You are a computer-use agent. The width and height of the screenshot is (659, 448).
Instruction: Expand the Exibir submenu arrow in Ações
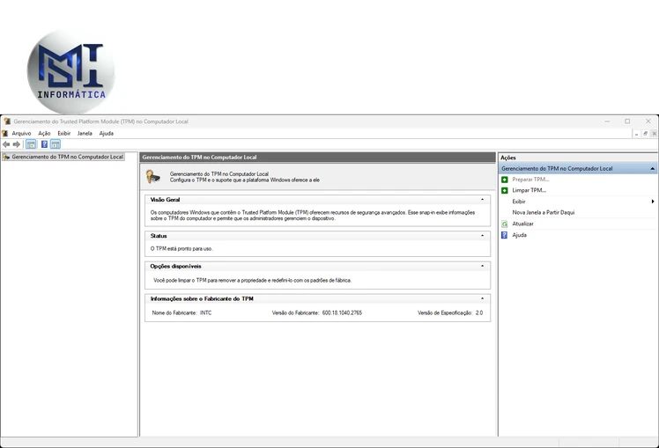point(653,202)
